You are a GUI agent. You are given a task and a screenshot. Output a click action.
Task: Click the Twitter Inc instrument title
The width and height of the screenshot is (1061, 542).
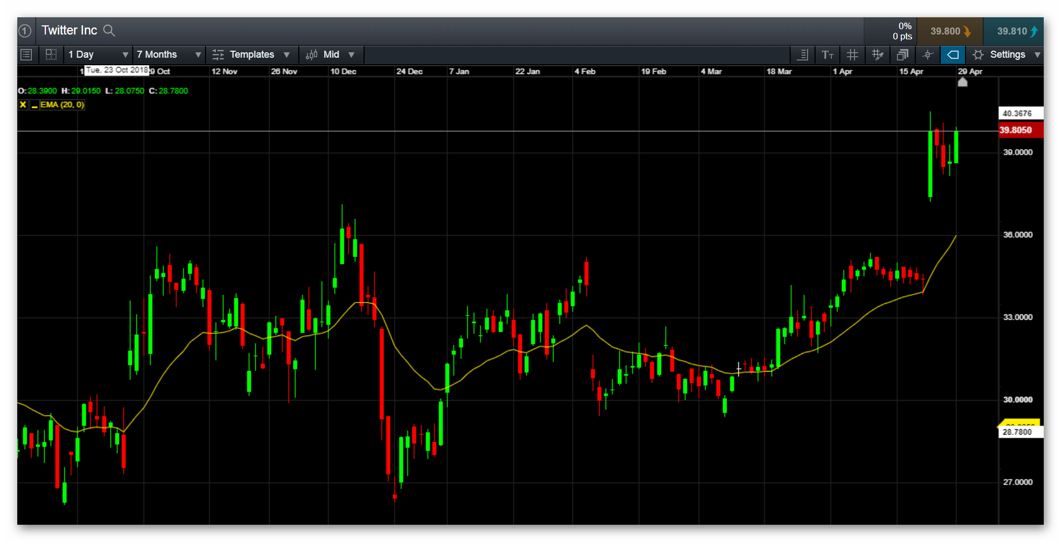pyautogui.click(x=70, y=30)
